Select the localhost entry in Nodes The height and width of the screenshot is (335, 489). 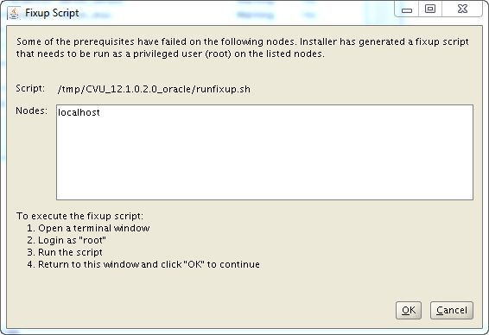click(79, 112)
